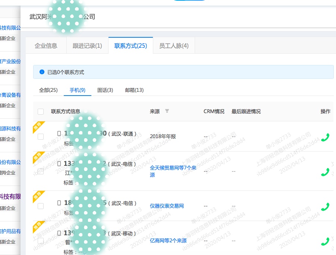Click the green call icon beside 亿商网等2个来源

pos(325,241)
